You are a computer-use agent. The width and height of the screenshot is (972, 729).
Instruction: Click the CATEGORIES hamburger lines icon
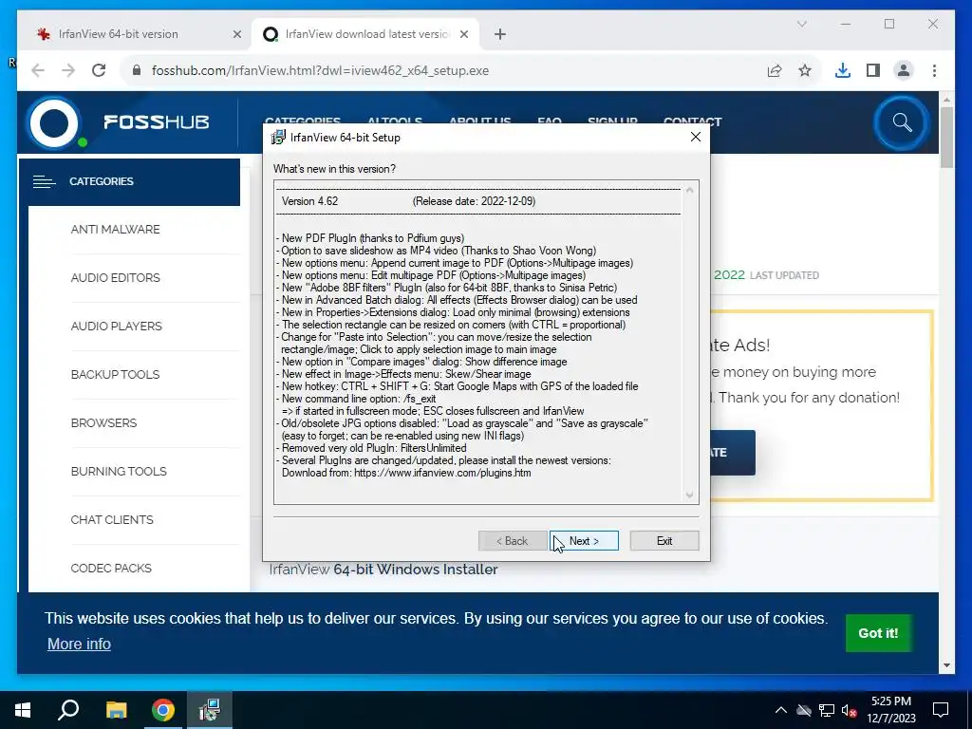click(44, 181)
